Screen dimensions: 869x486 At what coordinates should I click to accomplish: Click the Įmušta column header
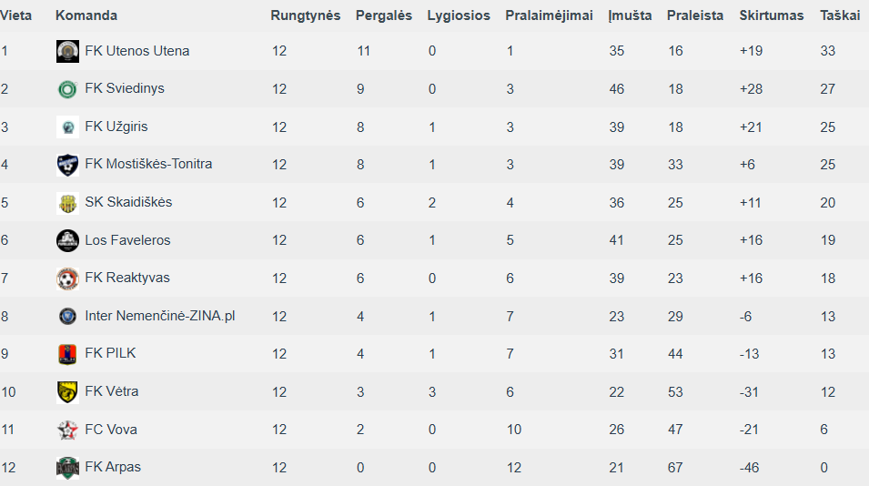pyautogui.click(x=630, y=15)
